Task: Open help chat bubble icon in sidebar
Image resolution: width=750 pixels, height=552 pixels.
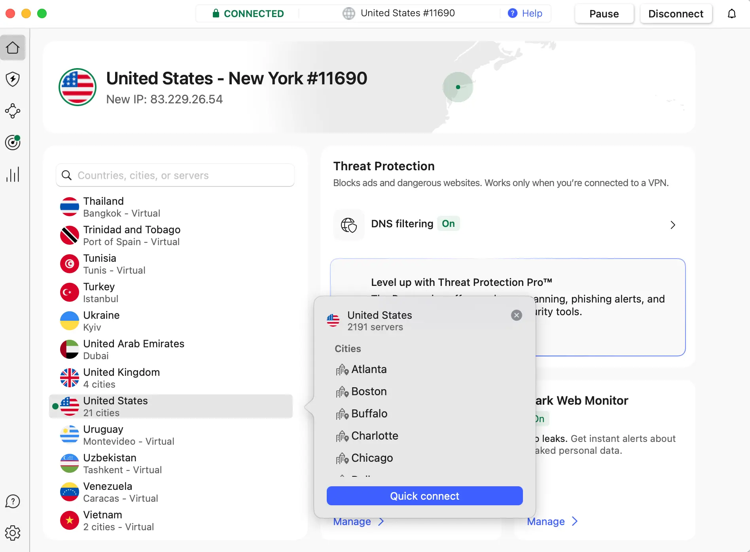Action: pyautogui.click(x=13, y=501)
